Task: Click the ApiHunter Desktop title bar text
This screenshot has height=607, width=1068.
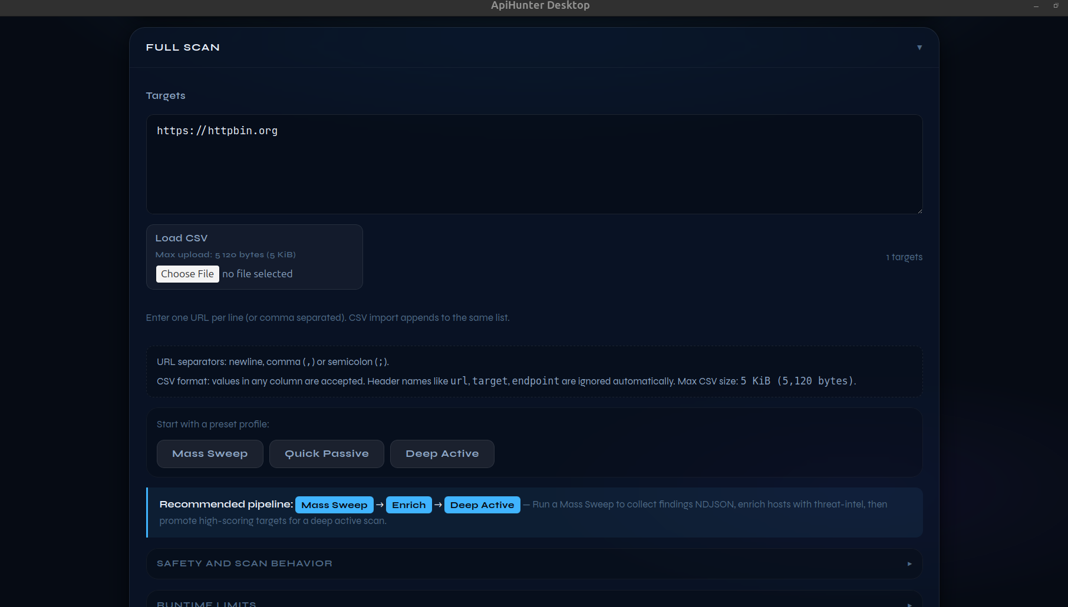Action: [540, 5]
